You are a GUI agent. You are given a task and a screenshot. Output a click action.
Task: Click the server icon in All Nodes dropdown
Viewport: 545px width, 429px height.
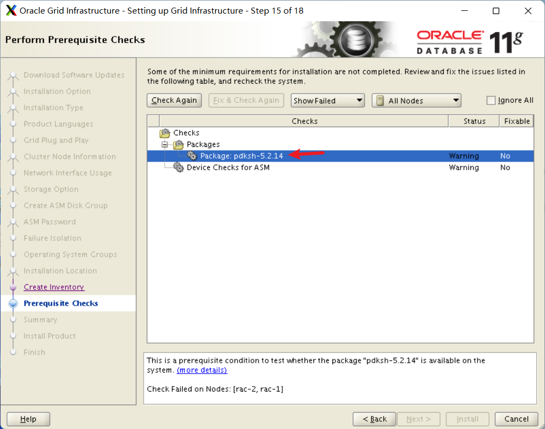(380, 101)
